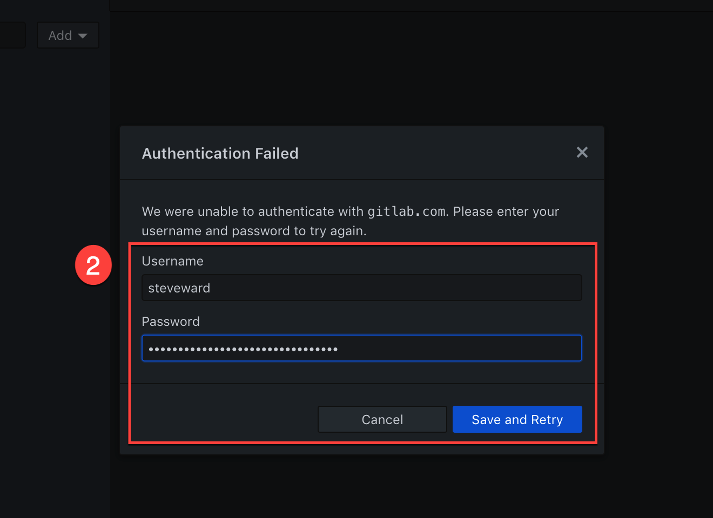Image resolution: width=713 pixels, height=518 pixels.
Task: Click the partially visible button left of Add
Action: pyautogui.click(x=12, y=35)
